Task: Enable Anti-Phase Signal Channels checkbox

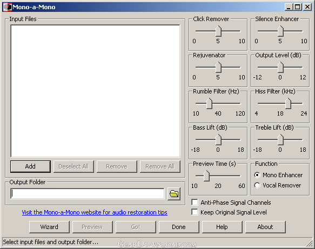Action: click(x=195, y=203)
